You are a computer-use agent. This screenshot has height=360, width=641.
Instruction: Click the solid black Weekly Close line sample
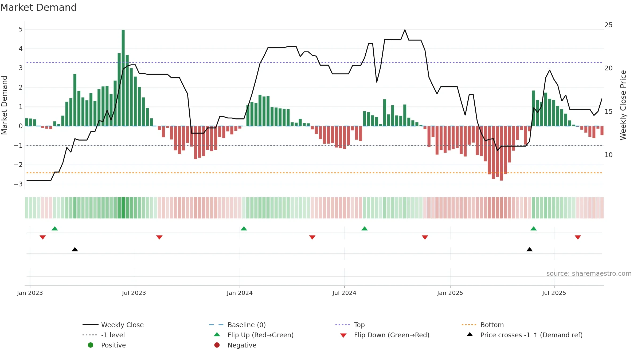[91, 325]
